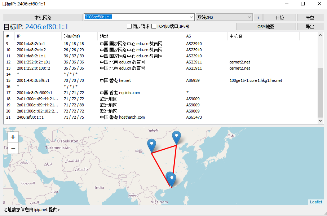Enable the 同步请求 checkbox
Viewport: 327px width, 216px height.
(129, 26)
